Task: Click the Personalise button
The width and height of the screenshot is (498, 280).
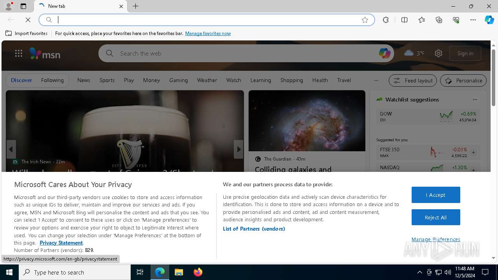Action: click(x=463, y=80)
